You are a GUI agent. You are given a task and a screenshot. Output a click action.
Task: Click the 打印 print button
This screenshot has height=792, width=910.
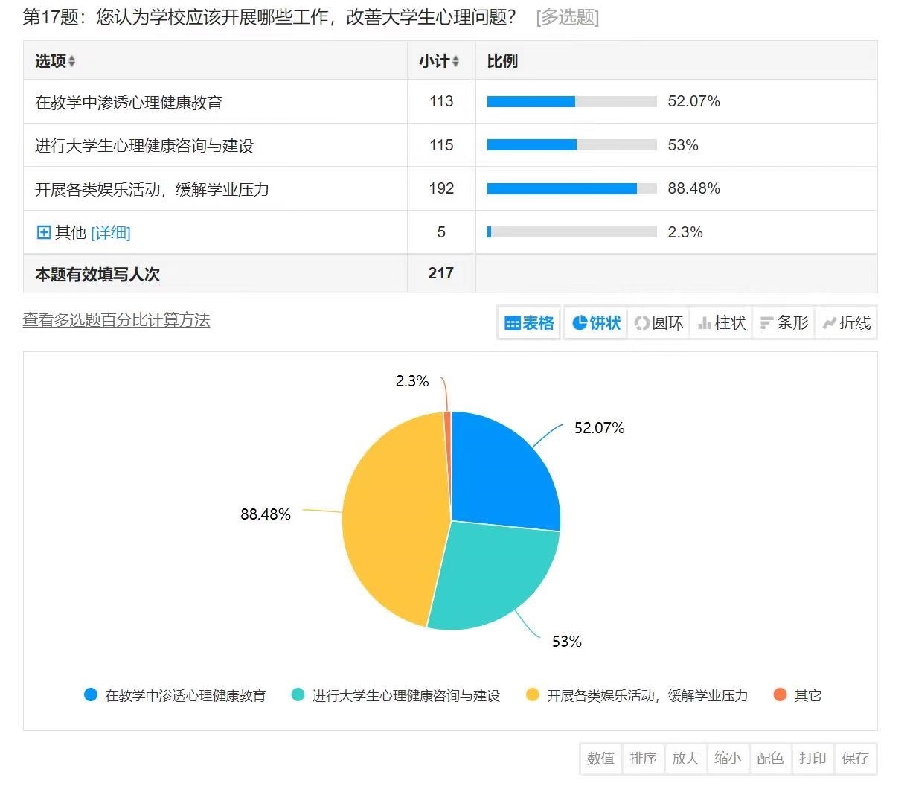813,759
